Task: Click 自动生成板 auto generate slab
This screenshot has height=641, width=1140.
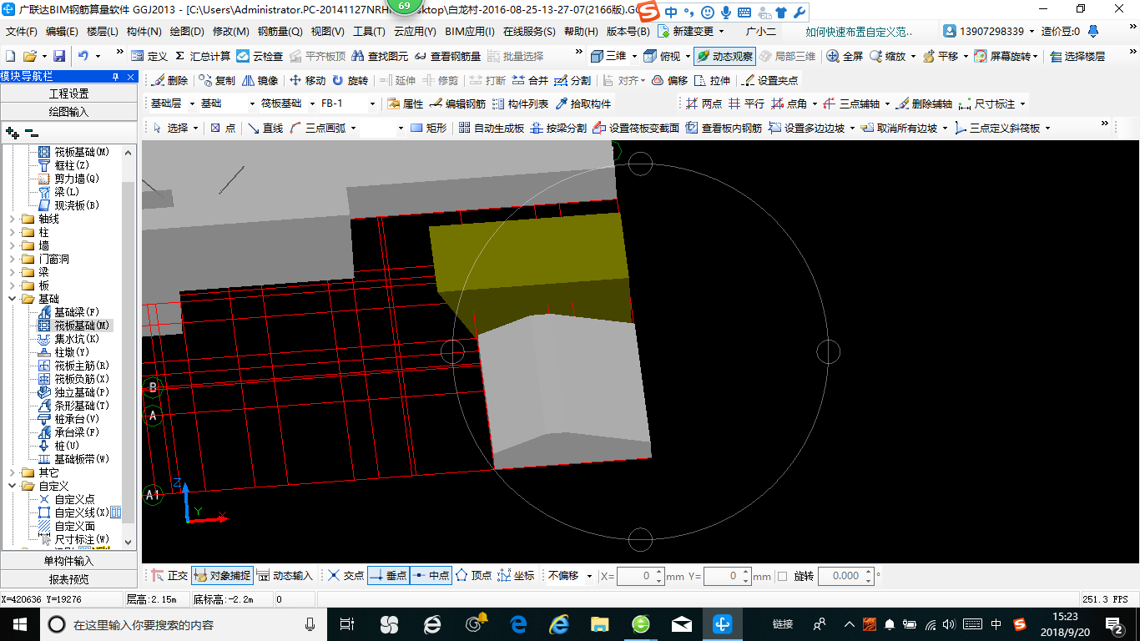Action: coord(491,128)
